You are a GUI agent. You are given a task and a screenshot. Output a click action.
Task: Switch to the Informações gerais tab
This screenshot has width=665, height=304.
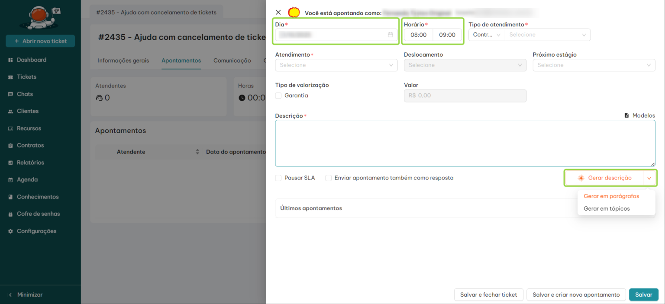(x=123, y=61)
